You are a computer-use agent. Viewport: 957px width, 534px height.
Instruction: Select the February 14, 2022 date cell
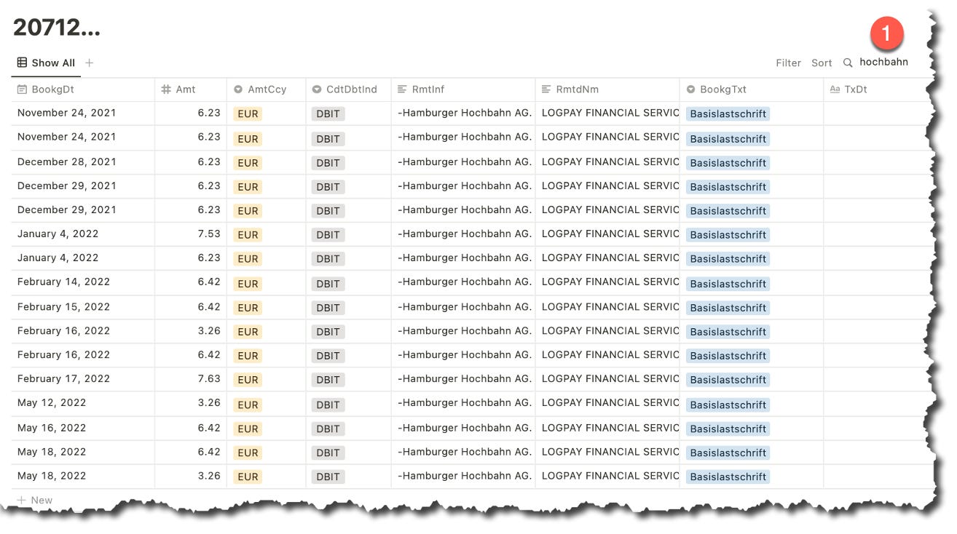tap(82, 282)
